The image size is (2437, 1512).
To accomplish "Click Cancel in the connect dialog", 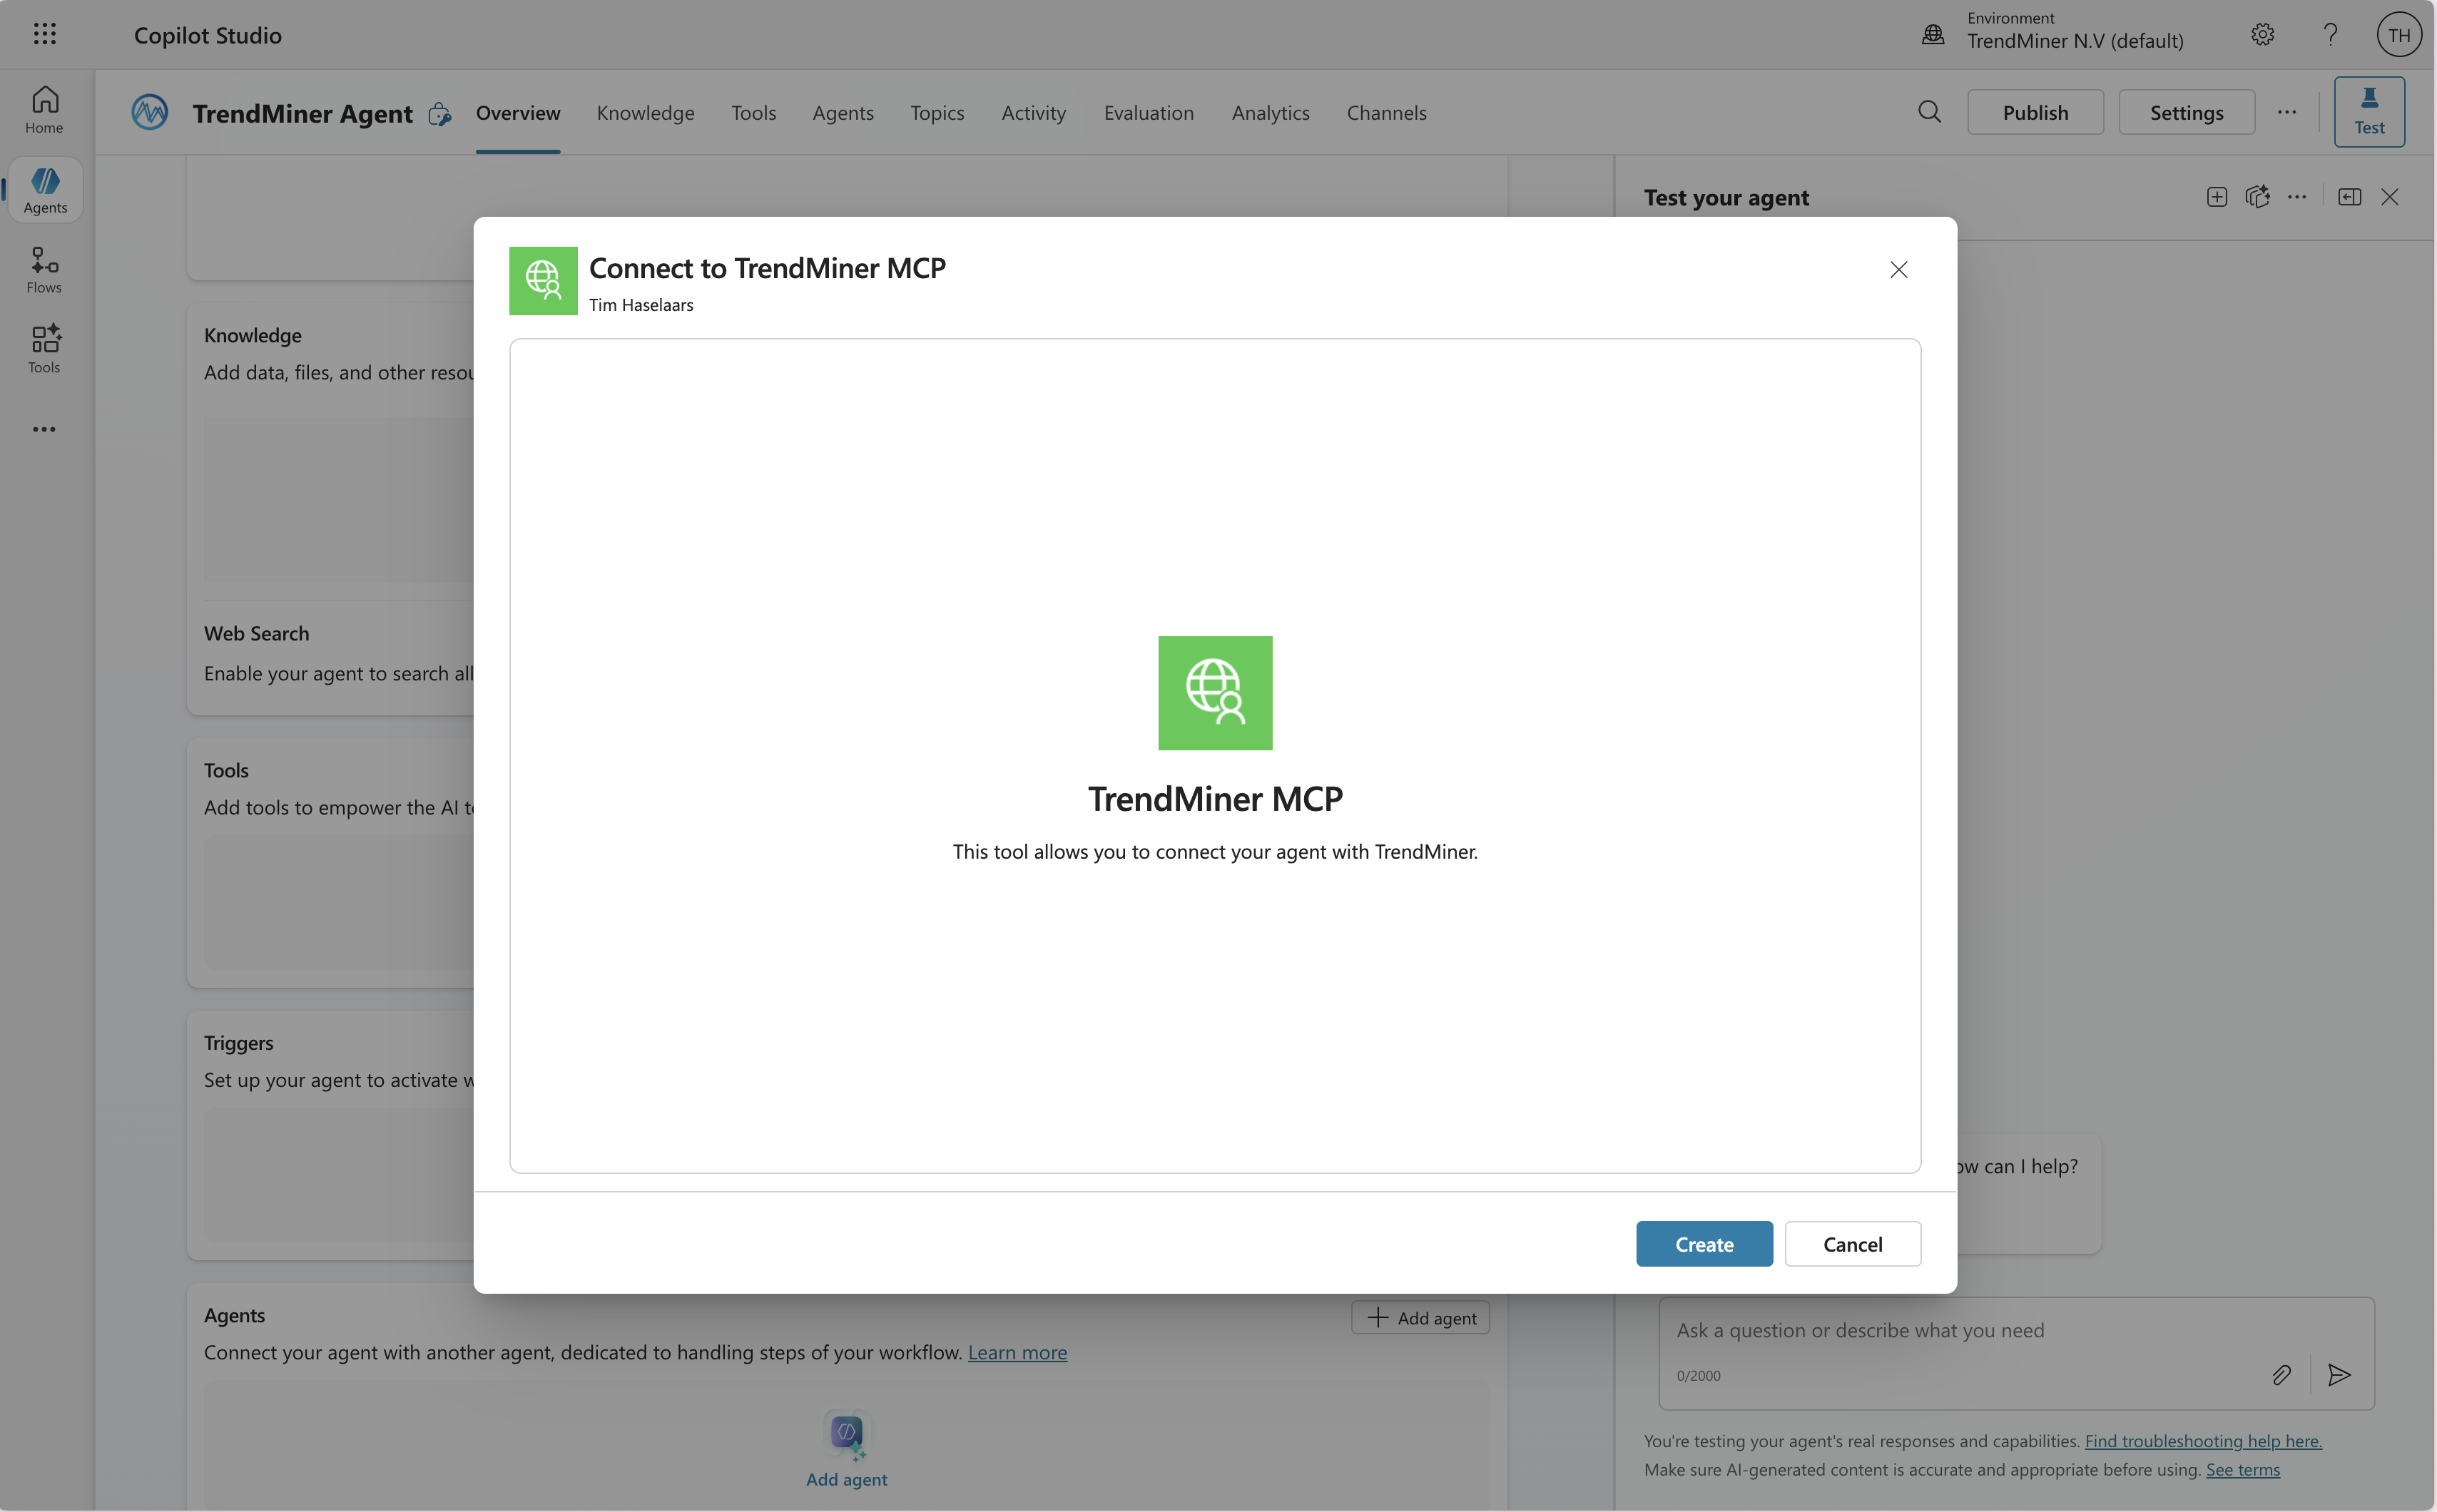I will tap(1852, 1244).
